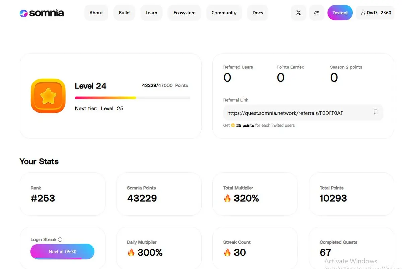Open the Ecosystem menu

coord(184,13)
